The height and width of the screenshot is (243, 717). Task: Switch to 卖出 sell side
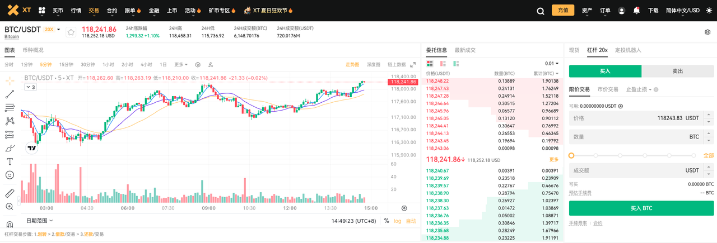point(678,71)
